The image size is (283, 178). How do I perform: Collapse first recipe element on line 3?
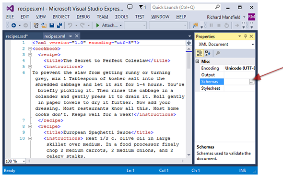30,55
